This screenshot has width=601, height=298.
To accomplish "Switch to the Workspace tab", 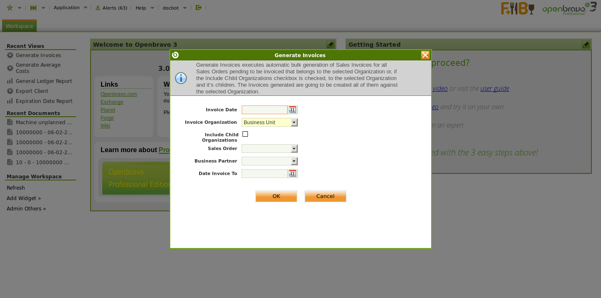I will click(19, 26).
